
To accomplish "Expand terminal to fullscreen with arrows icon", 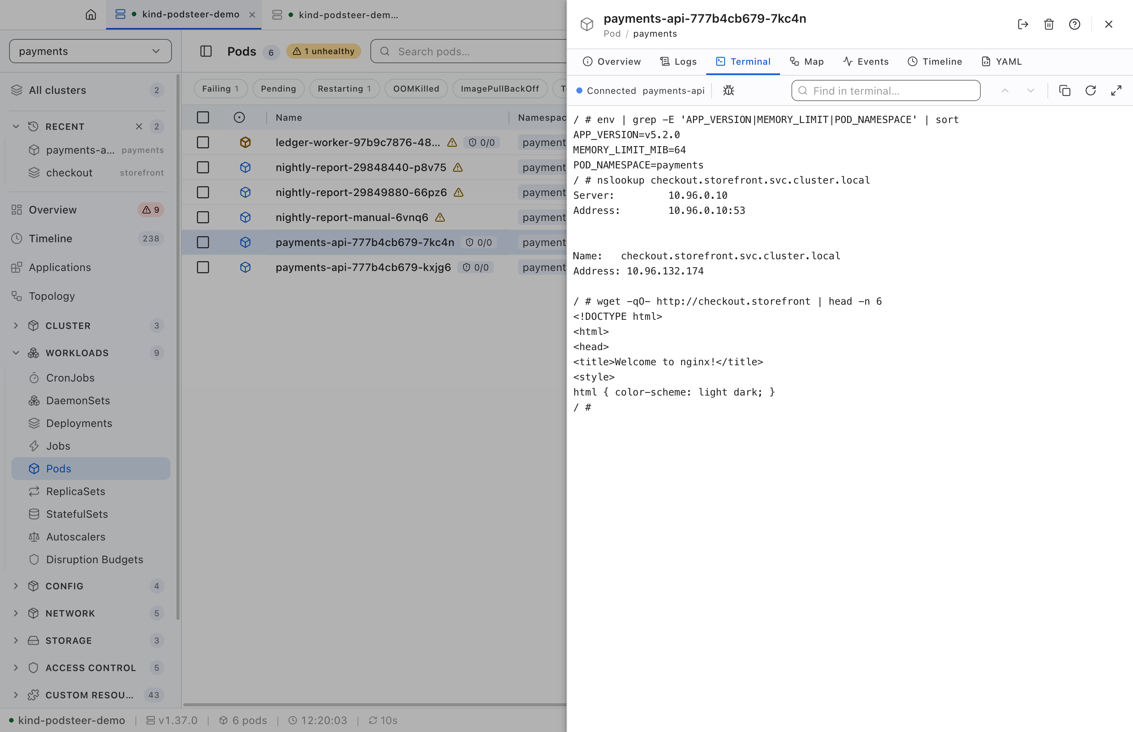I will coord(1116,90).
